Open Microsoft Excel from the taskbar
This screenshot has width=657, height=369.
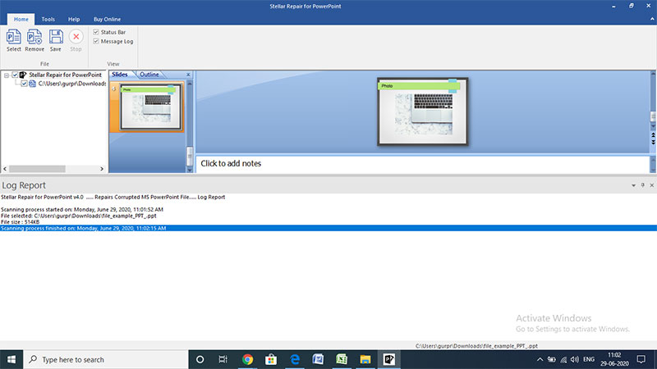click(x=342, y=359)
